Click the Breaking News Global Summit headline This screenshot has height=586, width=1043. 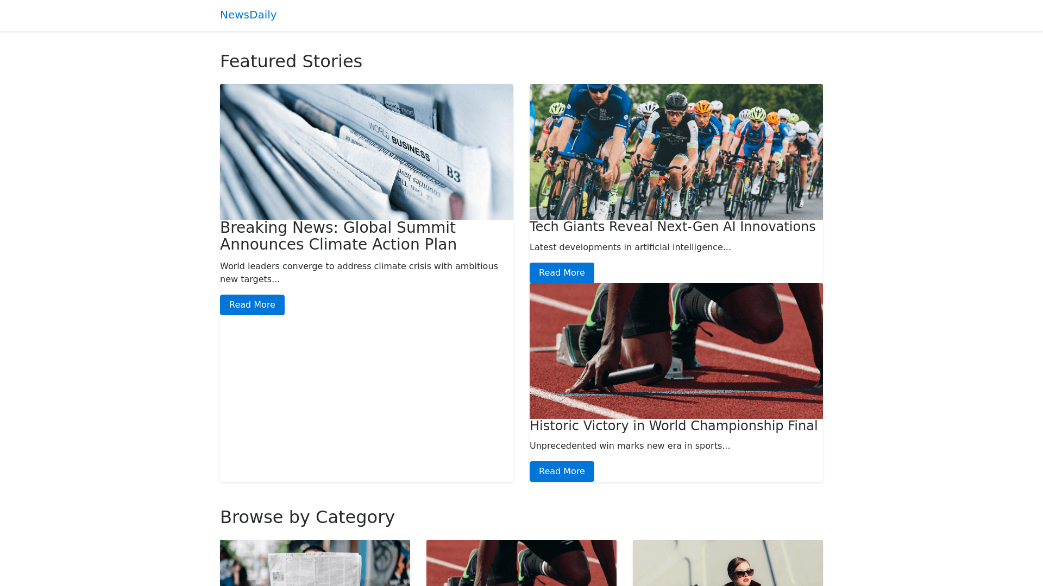coord(338,236)
